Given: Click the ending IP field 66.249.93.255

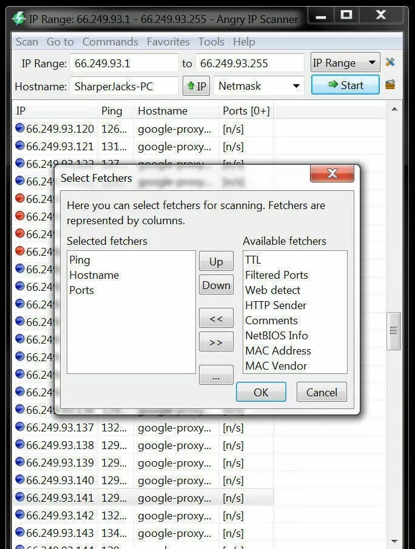Looking at the screenshot, I should 249,64.
